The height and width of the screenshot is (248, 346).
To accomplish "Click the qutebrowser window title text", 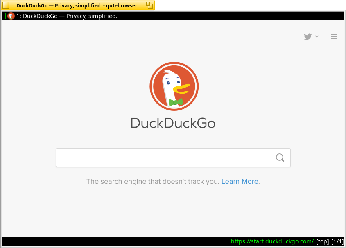I will pyautogui.click(x=77, y=5).
